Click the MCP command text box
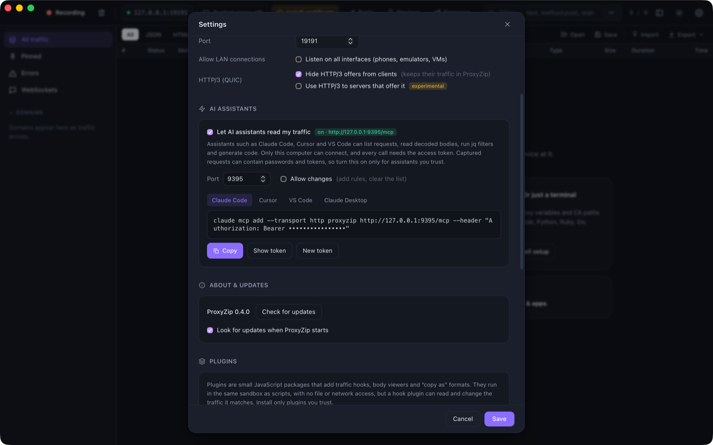Image resolution: width=713 pixels, height=445 pixels. click(354, 225)
